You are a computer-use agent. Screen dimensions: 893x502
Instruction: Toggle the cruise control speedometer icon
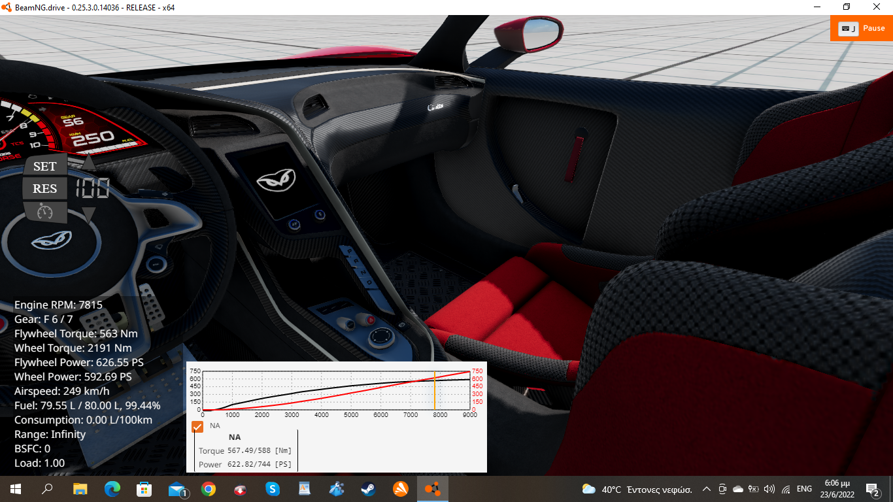[45, 212]
